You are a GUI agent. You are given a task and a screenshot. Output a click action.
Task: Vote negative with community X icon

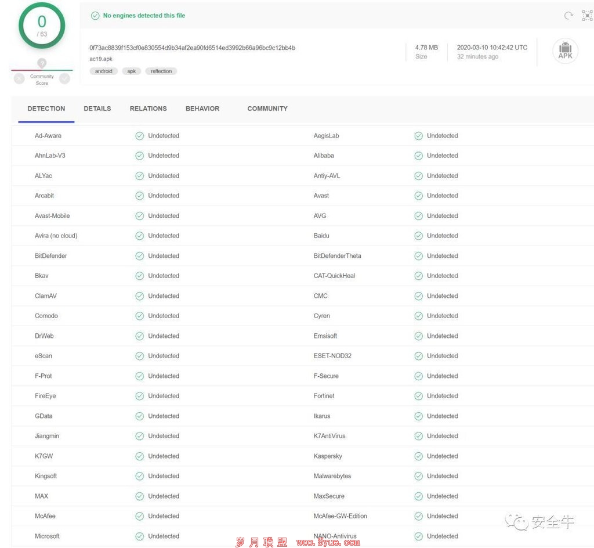point(19,79)
